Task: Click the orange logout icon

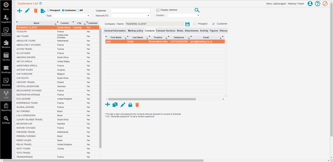Action: pos(325,4)
